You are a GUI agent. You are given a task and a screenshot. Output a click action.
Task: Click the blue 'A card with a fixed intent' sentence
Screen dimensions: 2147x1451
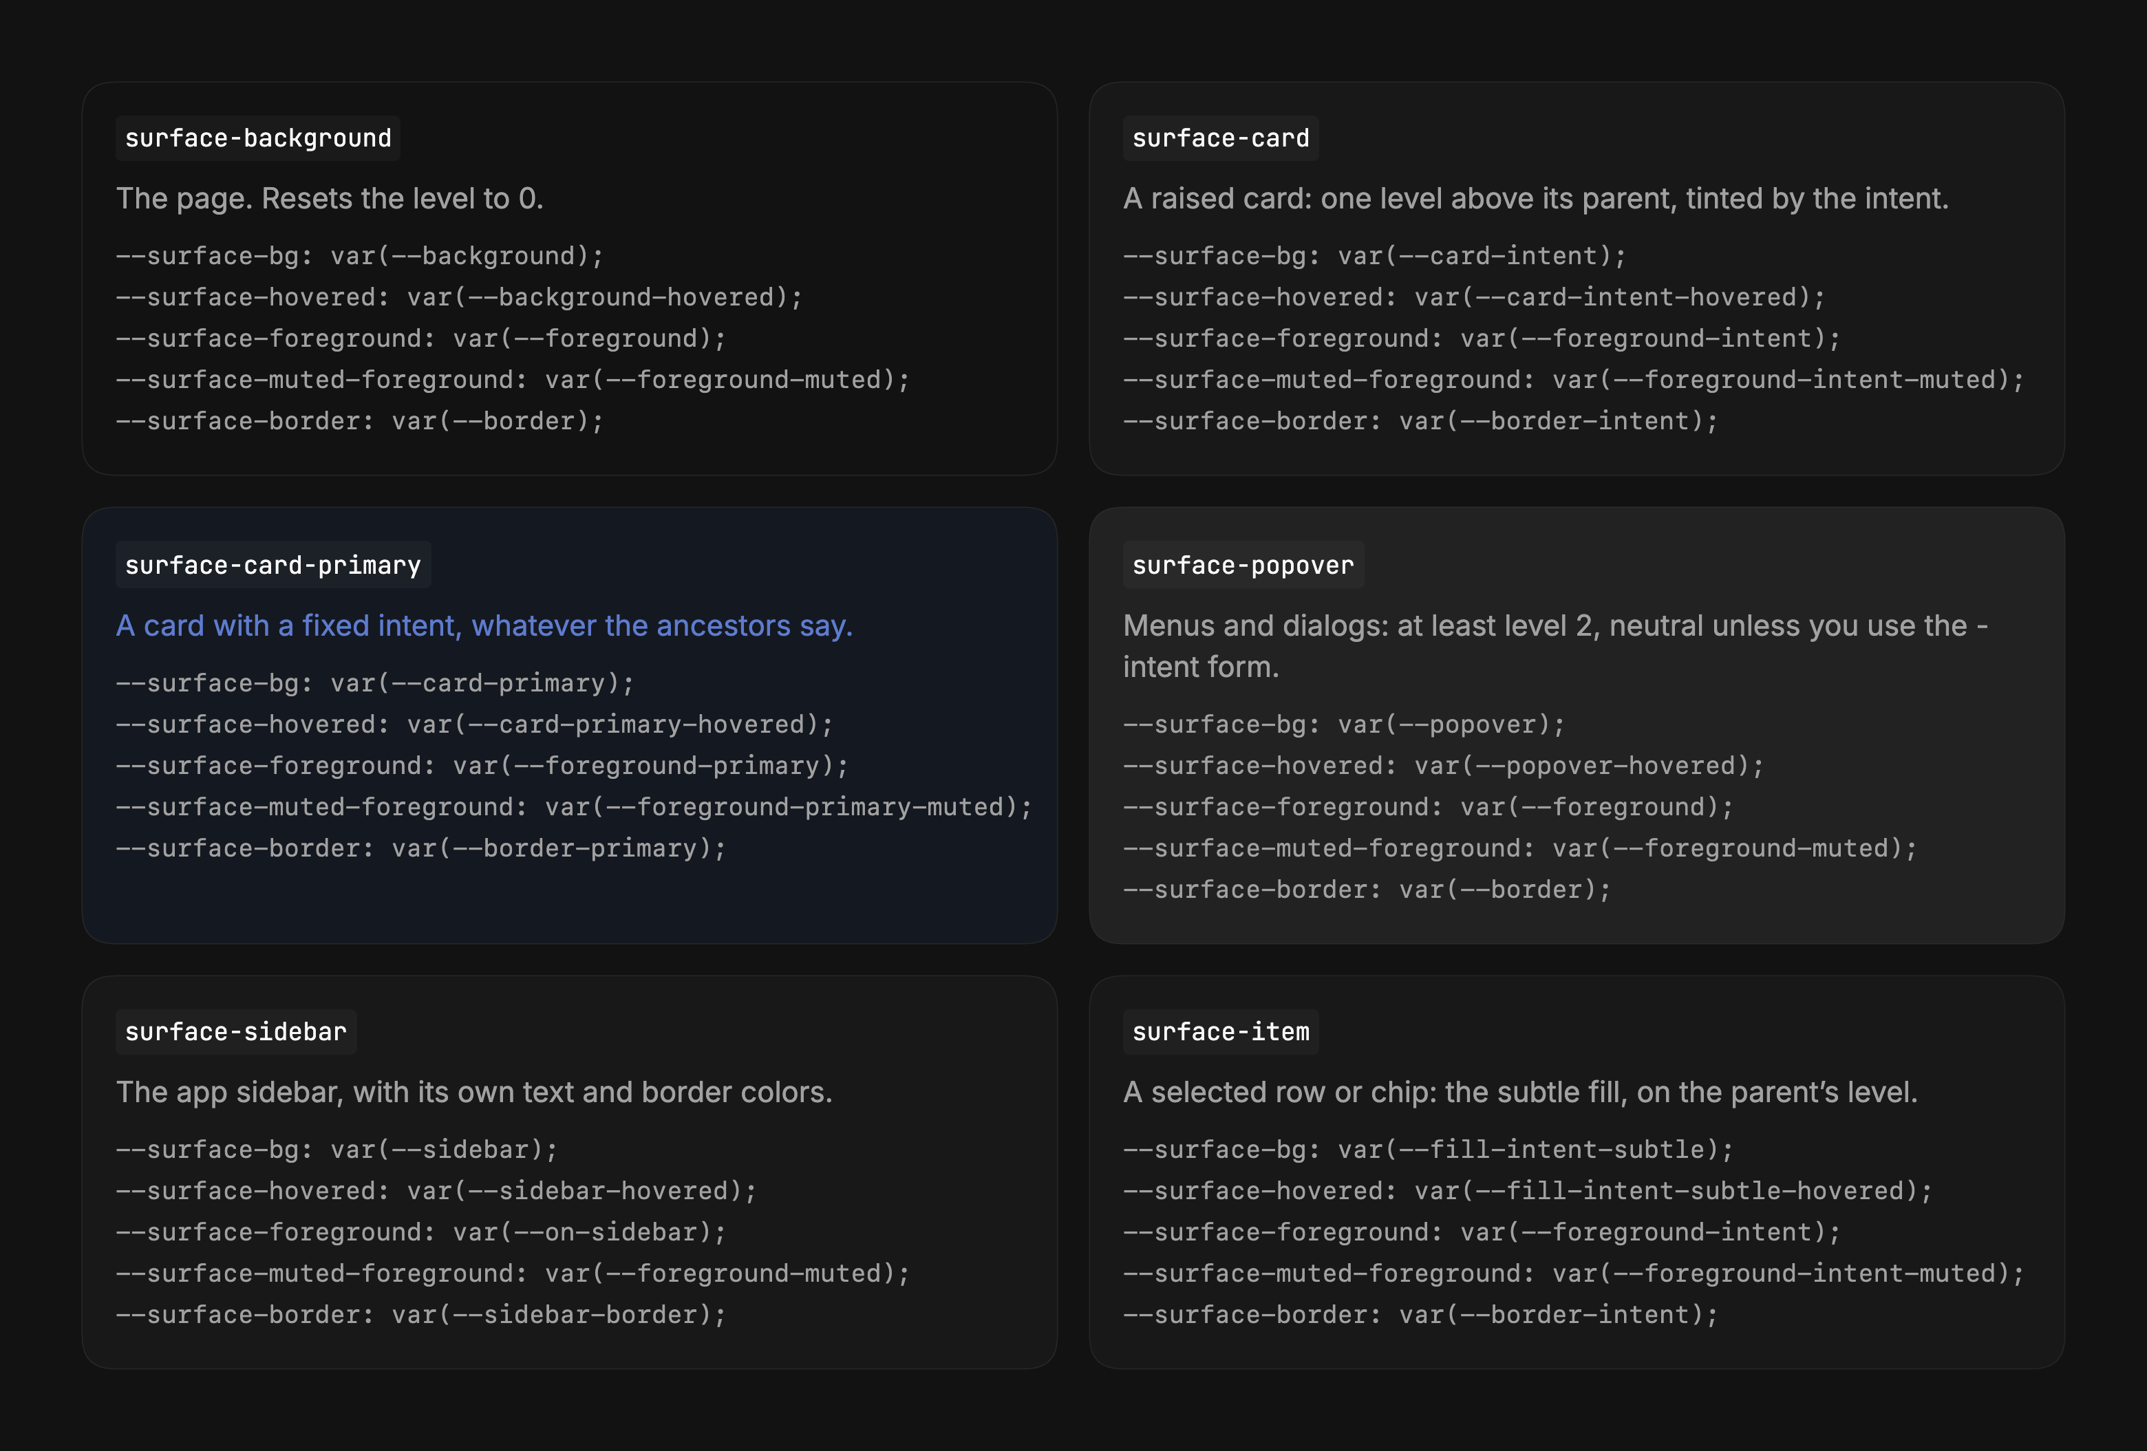point(484,626)
